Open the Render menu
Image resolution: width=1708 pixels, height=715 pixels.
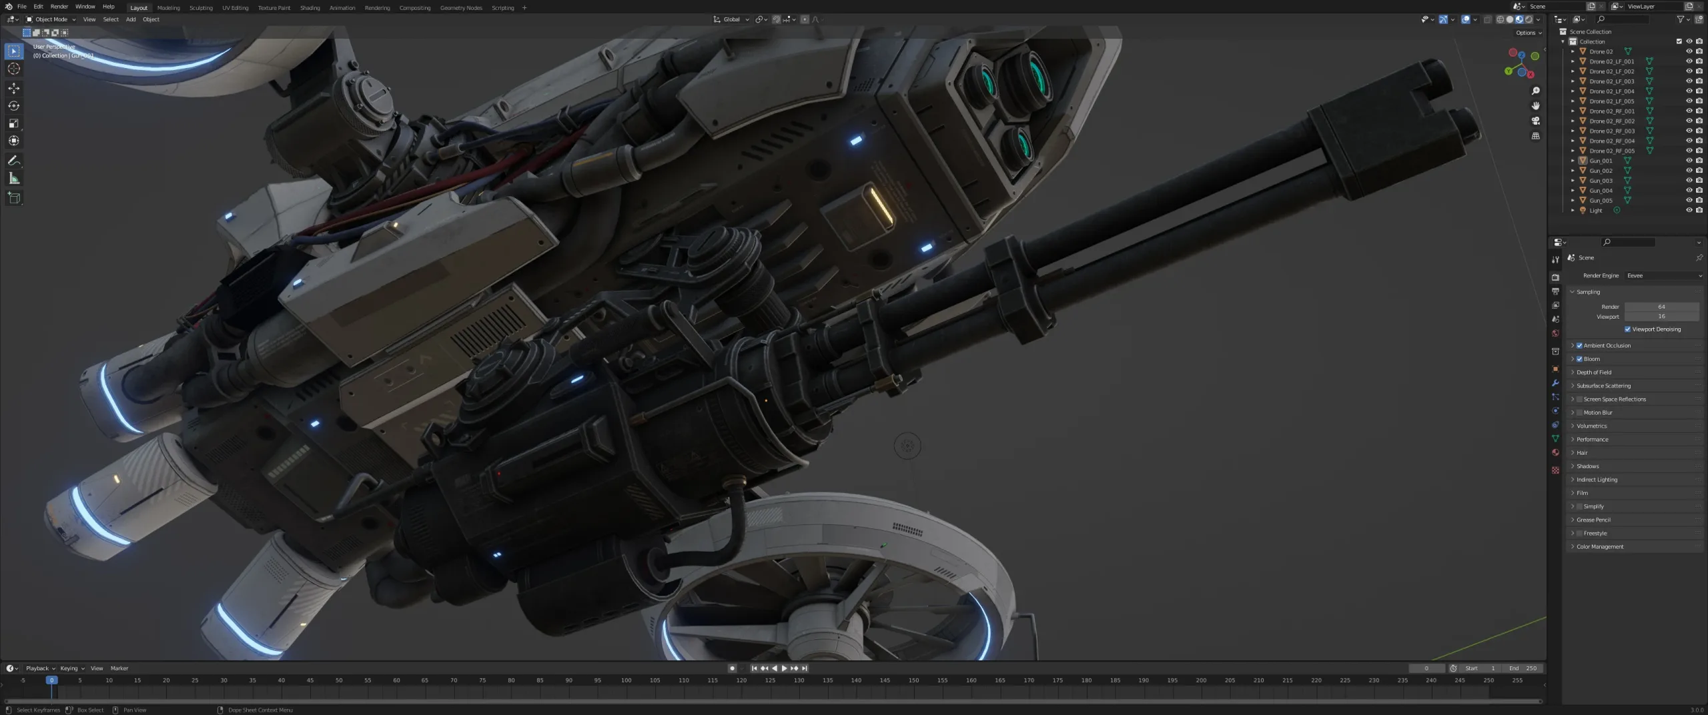tap(59, 6)
